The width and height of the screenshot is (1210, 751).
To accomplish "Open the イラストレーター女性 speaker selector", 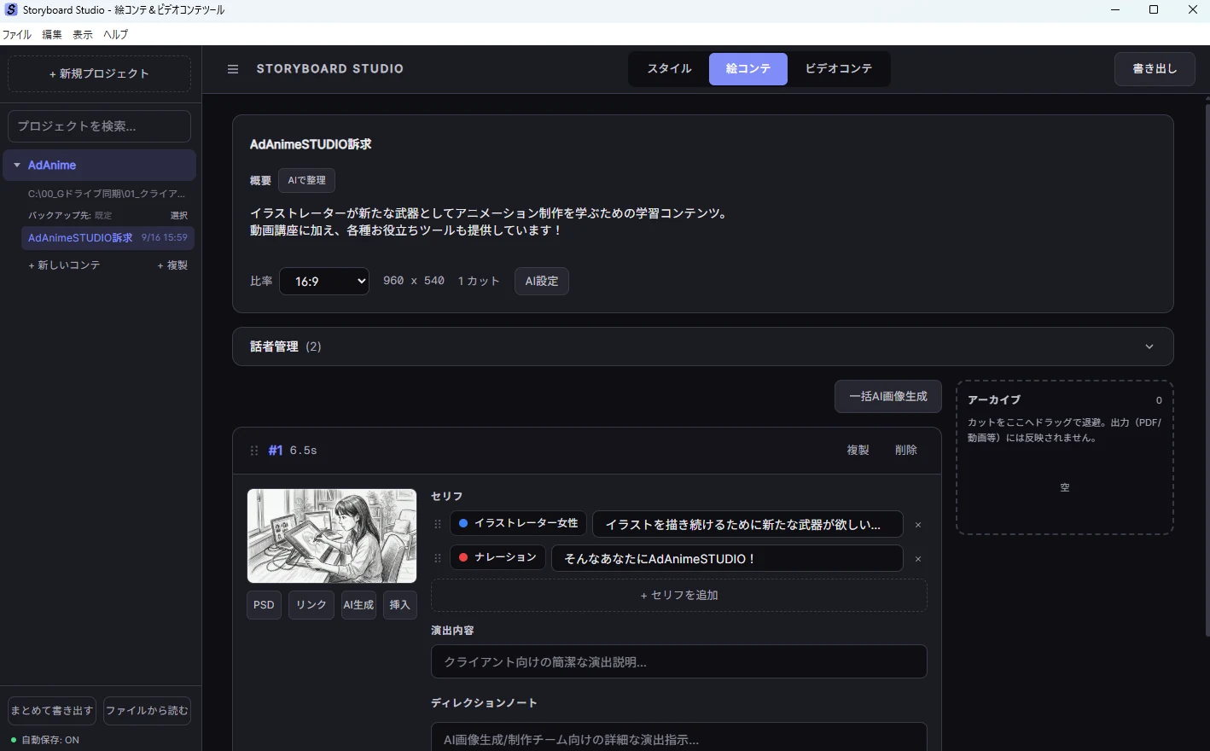I will point(518,523).
